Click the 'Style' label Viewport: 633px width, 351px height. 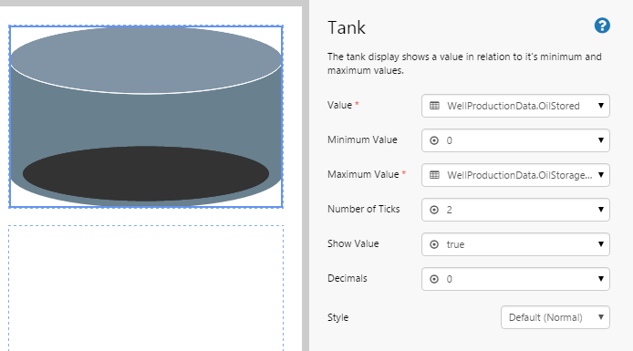337,317
